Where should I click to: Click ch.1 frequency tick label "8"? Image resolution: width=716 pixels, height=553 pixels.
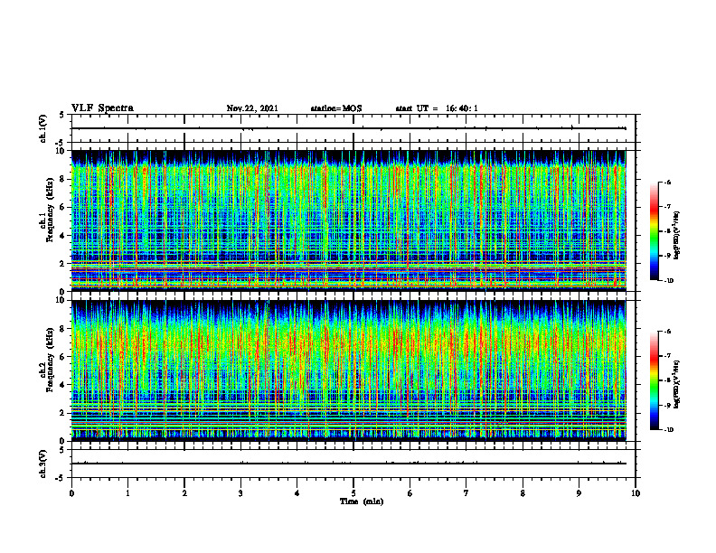click(x=63, y=179)
